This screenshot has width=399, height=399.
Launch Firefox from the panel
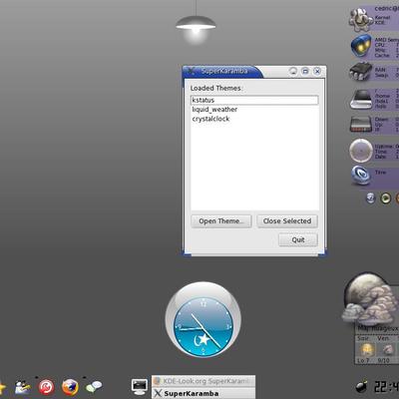click(x=70, y=387)
